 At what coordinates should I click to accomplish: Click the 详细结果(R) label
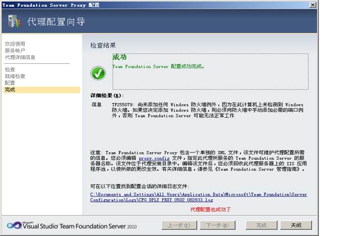107,95
